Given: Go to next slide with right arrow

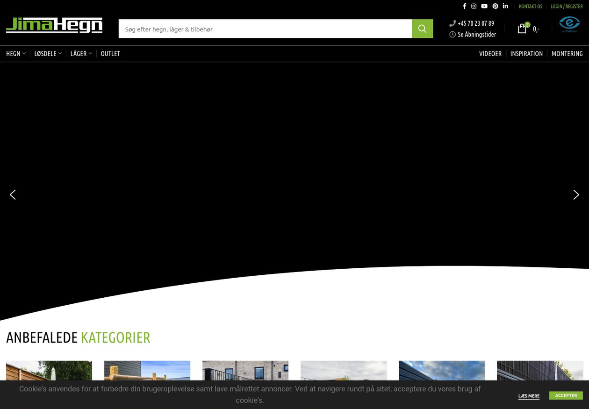Looking at the screenshot, I should 576,195.
